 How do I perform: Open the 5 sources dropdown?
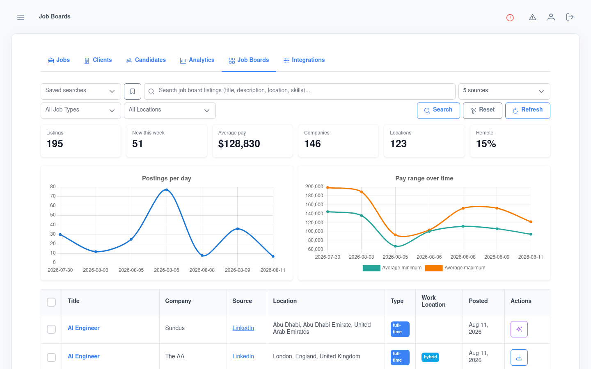504,91
